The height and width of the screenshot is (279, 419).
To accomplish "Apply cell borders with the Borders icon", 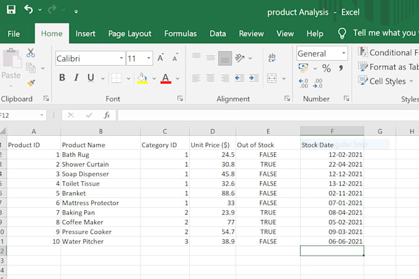I will pos(116,78).
